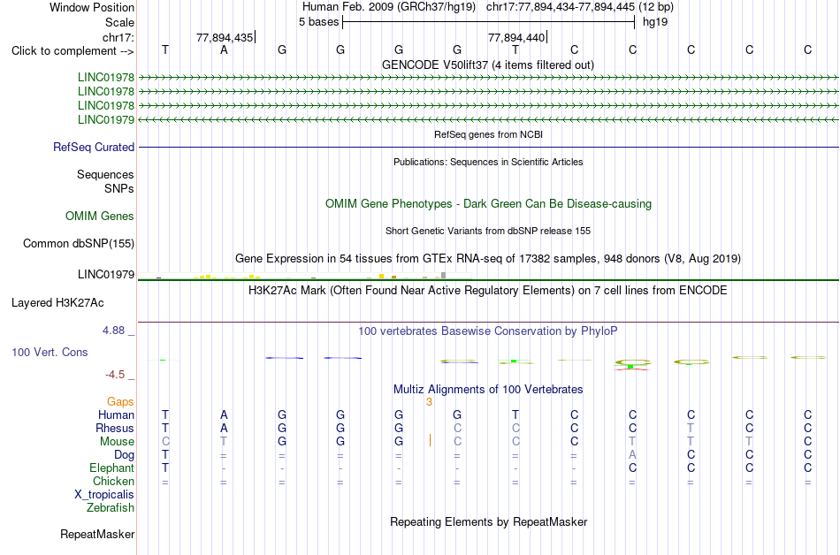840x555 pixels.
Task: Click the '4.88' upper PhyloP scale value
Action: click(113, 331)
